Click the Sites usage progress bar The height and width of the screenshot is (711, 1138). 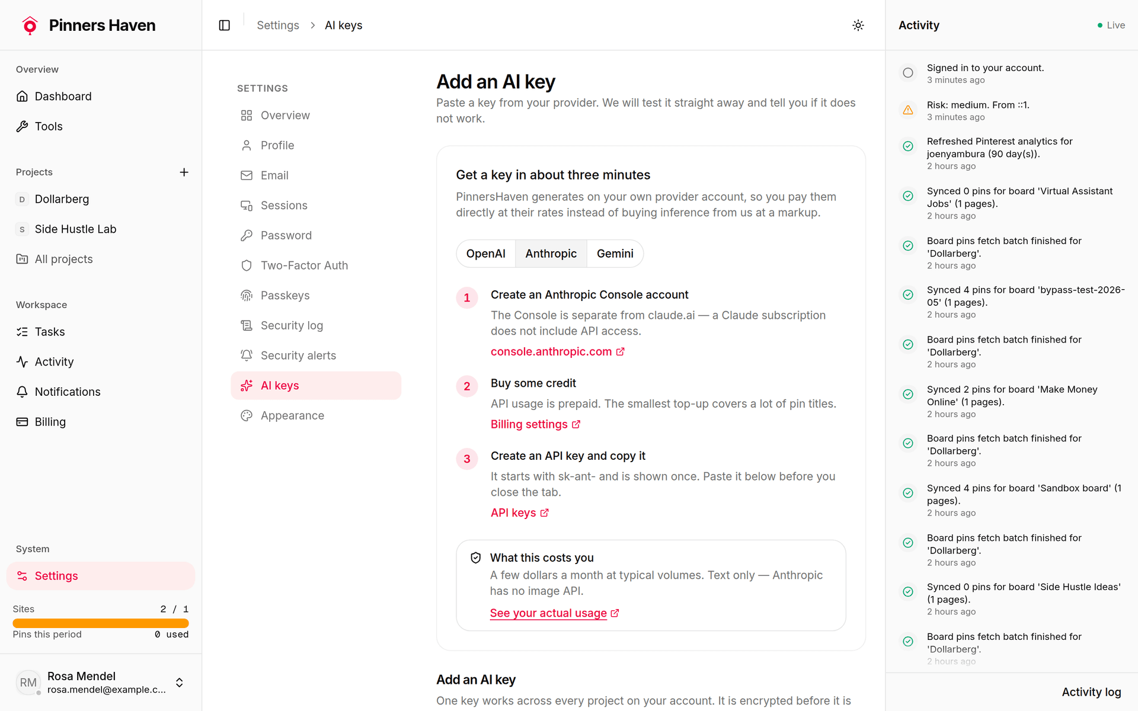101,623
